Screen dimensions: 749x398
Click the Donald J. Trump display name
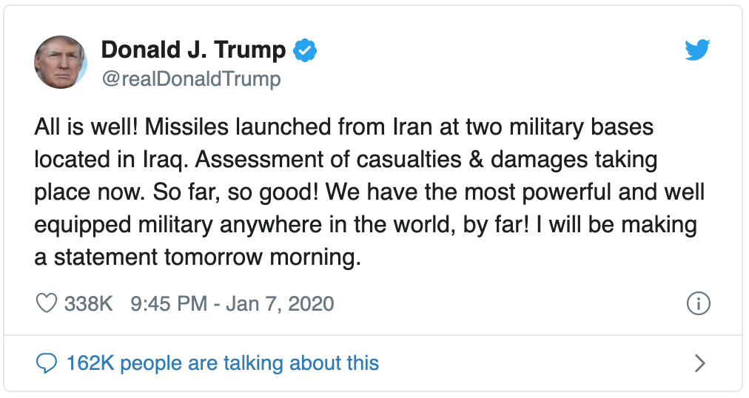[x=193, y=50]
